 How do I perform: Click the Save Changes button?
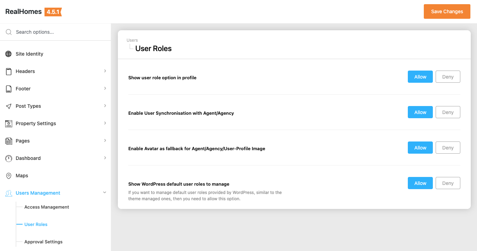(x=447, y=11)
